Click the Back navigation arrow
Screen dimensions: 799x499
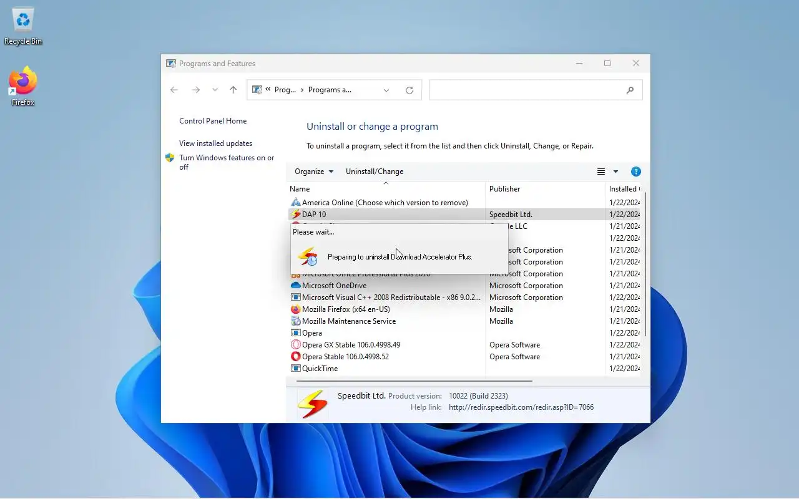(174, 90)
